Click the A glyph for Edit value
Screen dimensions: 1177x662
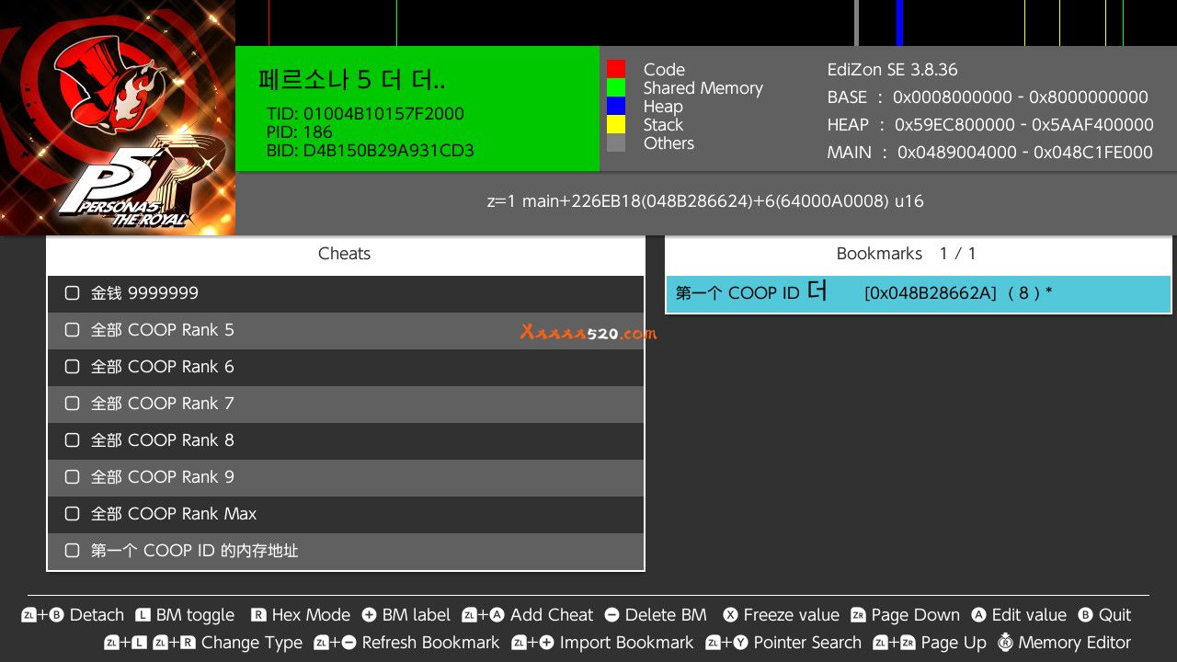[978, 615]
